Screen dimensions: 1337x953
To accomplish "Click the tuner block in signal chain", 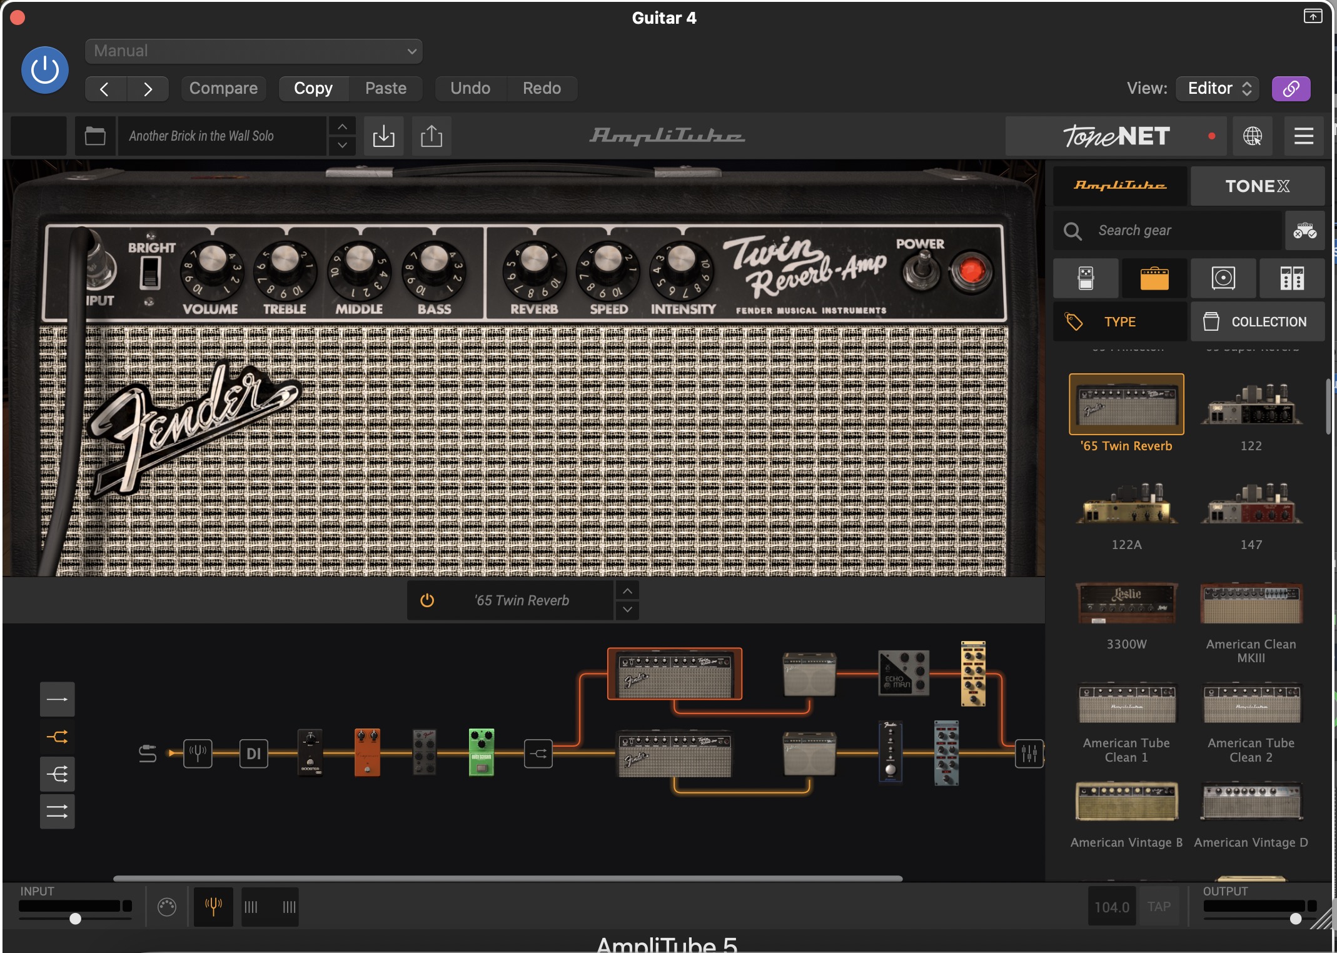I will pyautogui.click(x=198, y=753).
